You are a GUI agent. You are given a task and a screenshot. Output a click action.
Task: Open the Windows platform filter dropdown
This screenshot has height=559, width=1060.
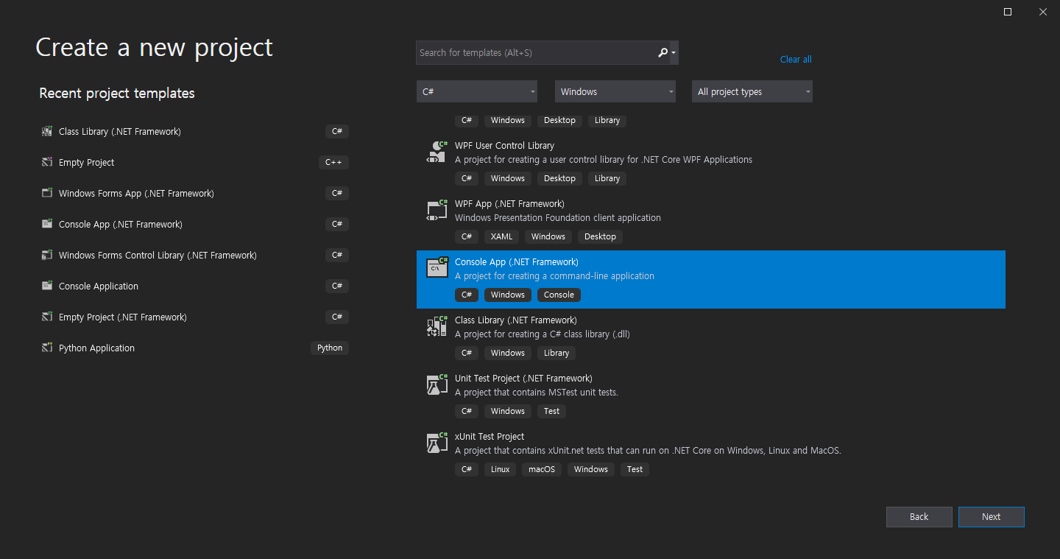click(x=615, y=91)
